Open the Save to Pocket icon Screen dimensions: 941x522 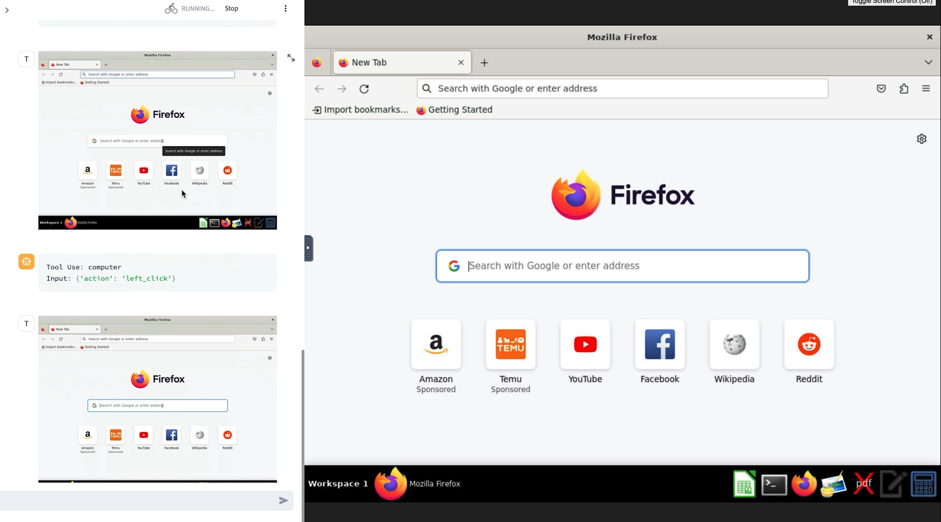coord(881,89)
